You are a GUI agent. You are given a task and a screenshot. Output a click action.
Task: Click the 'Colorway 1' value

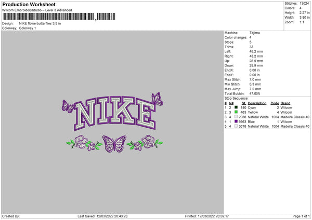point(28,28)
